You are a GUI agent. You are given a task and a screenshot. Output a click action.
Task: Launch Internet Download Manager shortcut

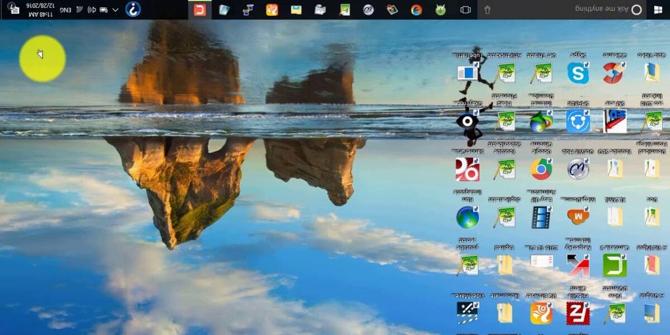click(541, 121)
